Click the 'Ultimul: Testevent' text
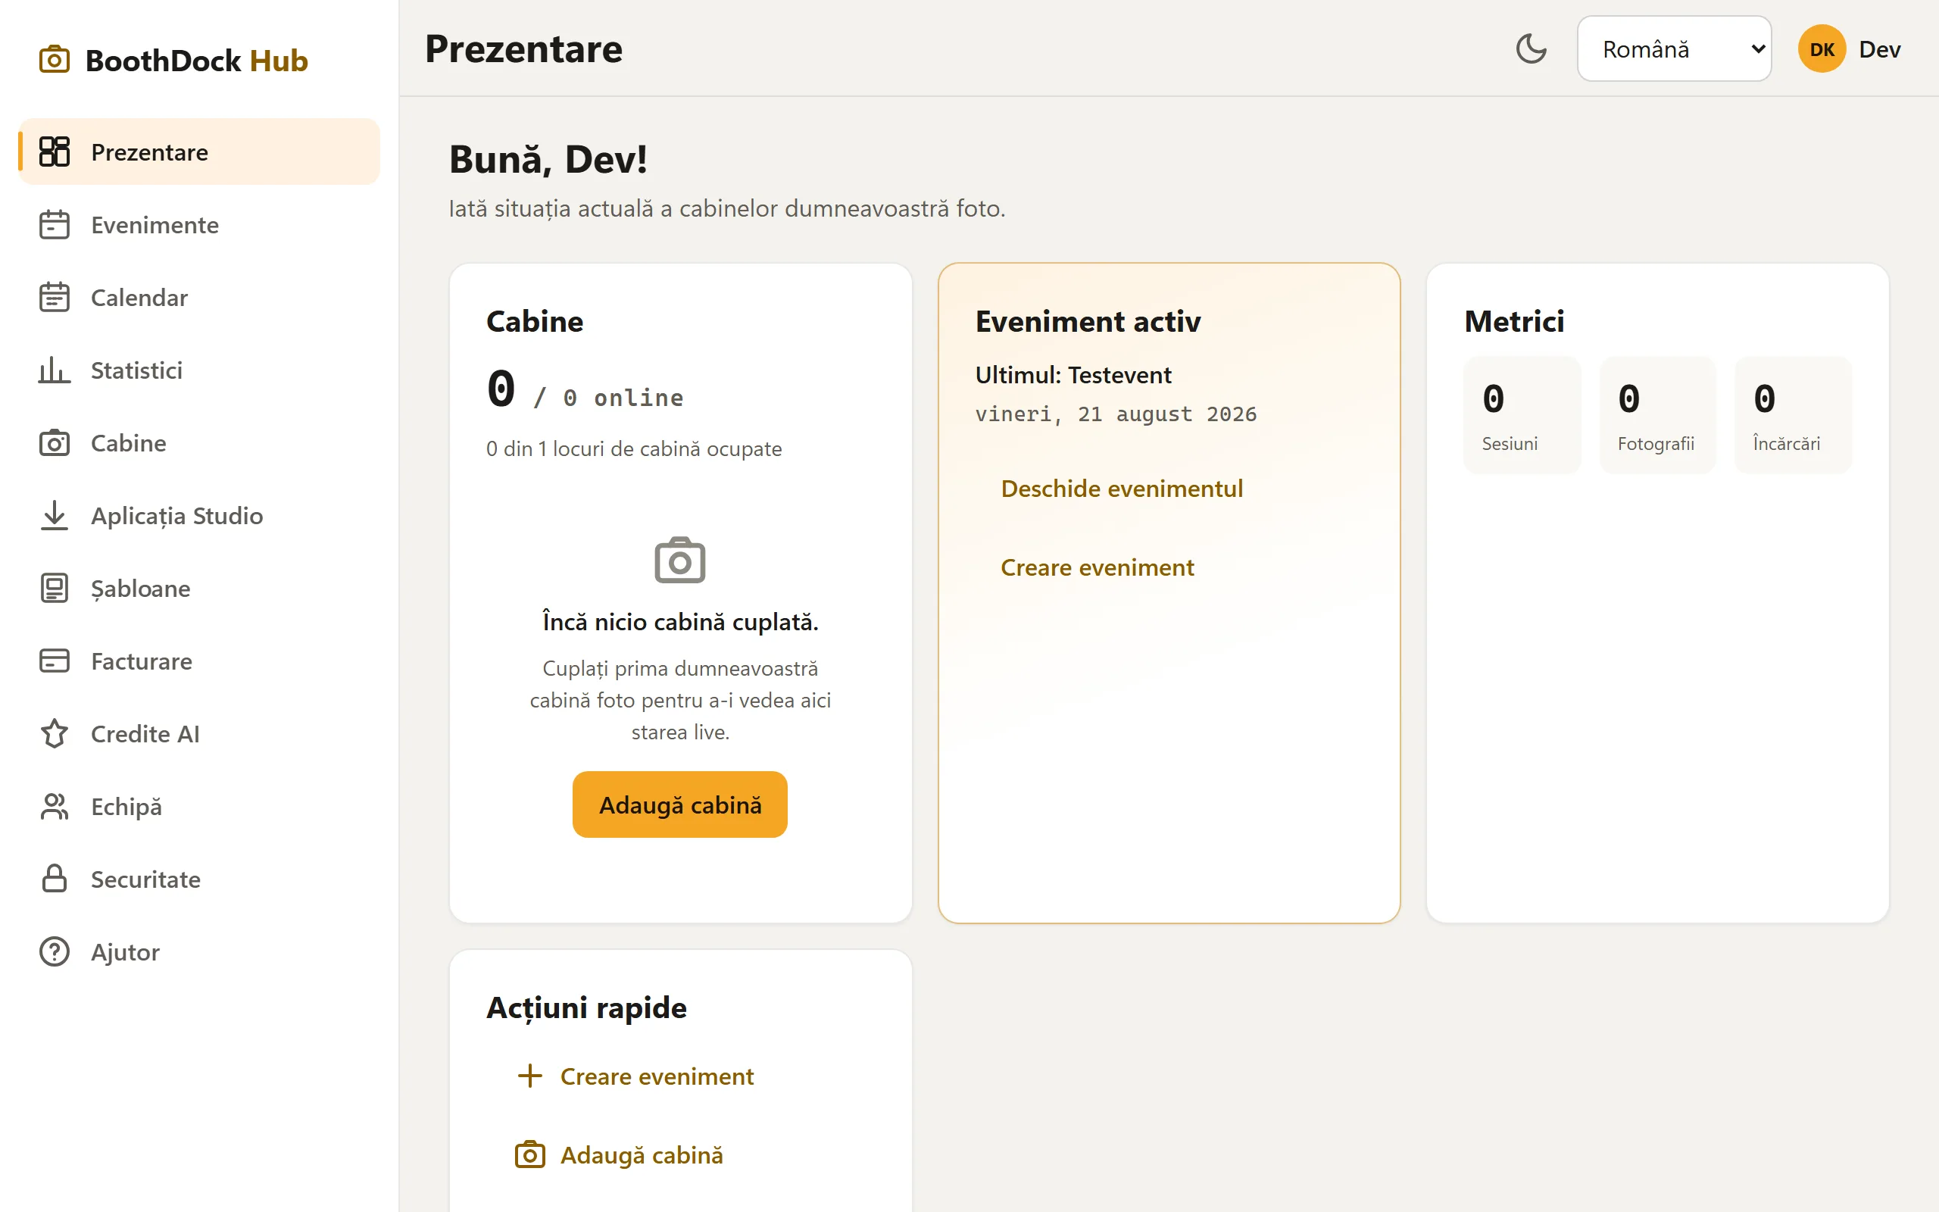Viewport: 1939px width, 1212px height. pos(1073,374)
